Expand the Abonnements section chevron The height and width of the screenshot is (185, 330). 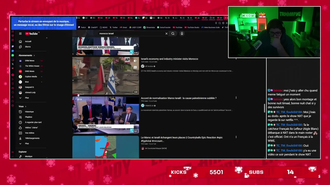pos(34,55)
